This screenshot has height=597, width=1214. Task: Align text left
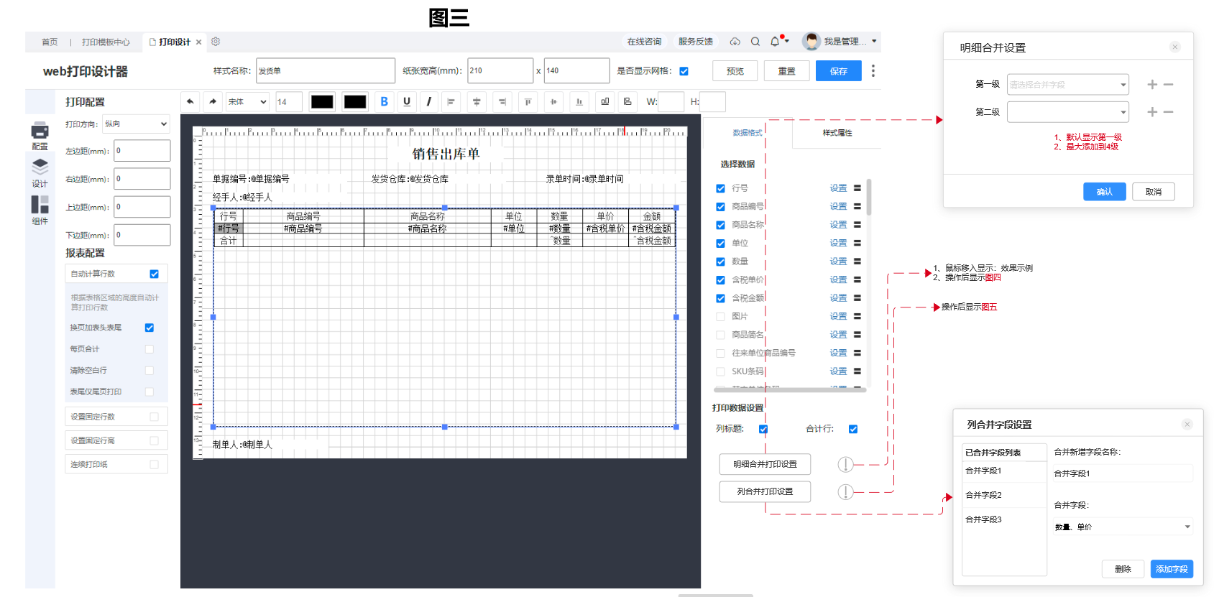[x=451, y=102]
